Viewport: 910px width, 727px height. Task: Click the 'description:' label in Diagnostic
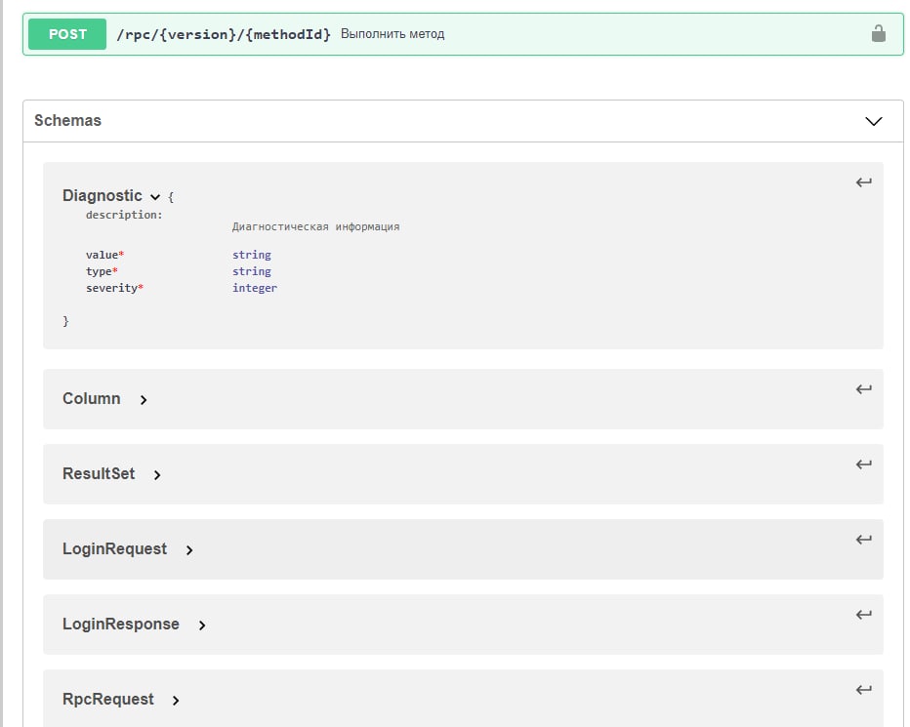coord(124,215)
